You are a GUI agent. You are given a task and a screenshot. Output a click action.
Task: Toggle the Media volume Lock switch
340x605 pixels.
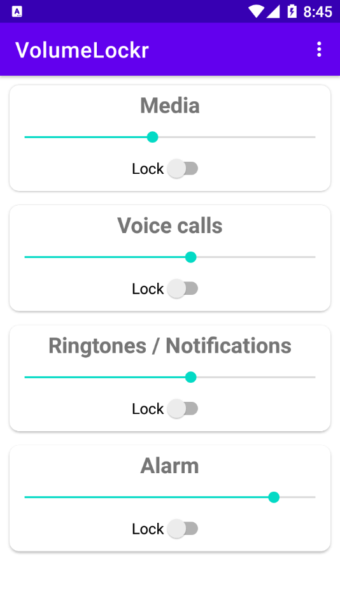(x=183, y=169)
